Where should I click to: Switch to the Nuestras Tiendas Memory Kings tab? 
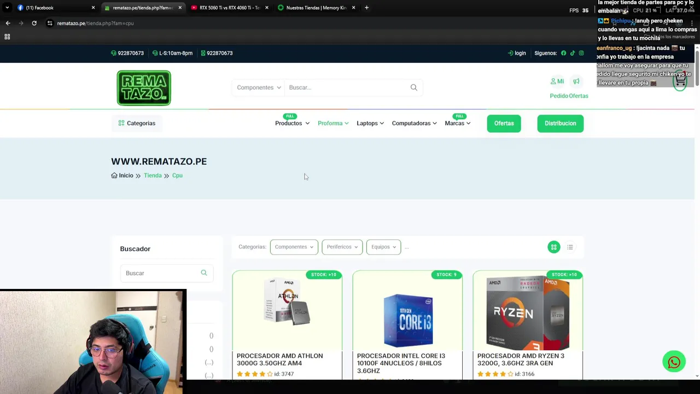[316, 8]
